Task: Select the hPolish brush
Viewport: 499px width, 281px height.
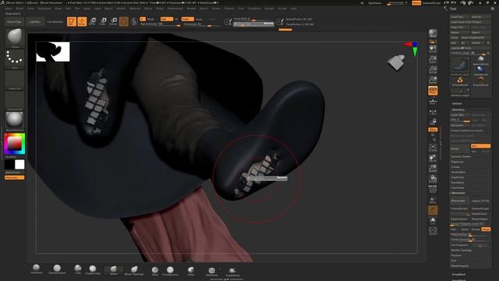Action: click(x=155, y=271)
